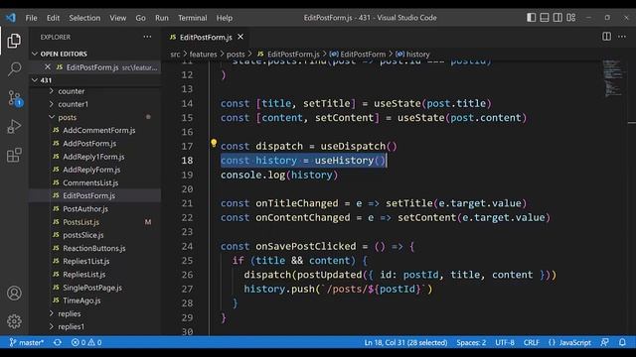Image resolution: width=636 pixels, height=357 pixels.
Task: Click Synchronize Changes icon in status bar
Action: pyautogui.click(x=58, y=342)
